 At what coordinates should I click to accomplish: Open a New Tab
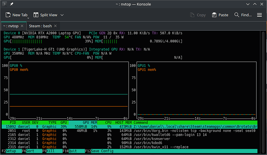[16, 15]
